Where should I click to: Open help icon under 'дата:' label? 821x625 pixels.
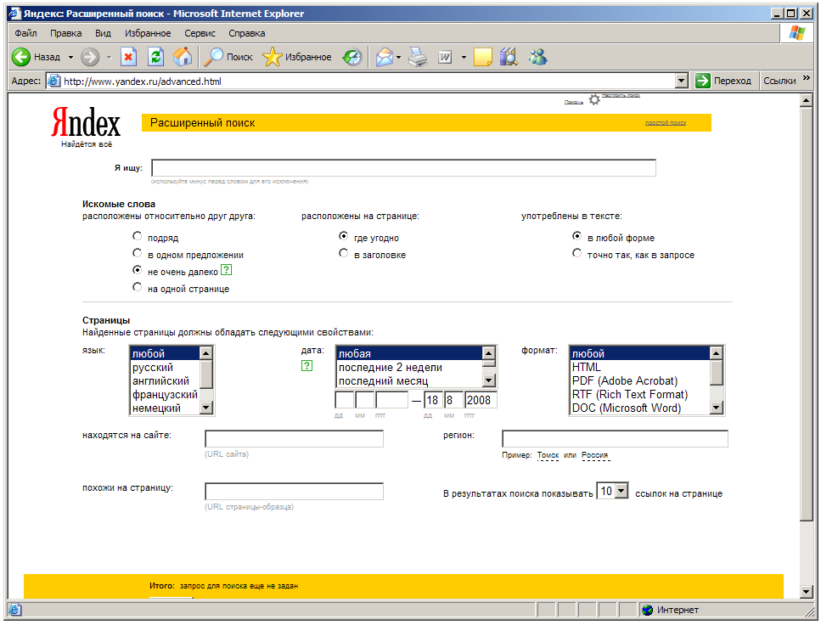point(306,366)
